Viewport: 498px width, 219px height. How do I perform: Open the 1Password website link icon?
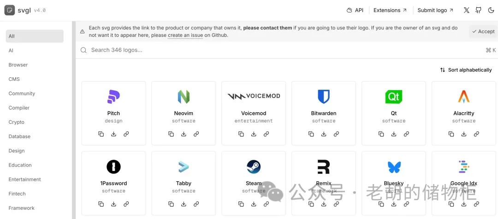point(126,204)
